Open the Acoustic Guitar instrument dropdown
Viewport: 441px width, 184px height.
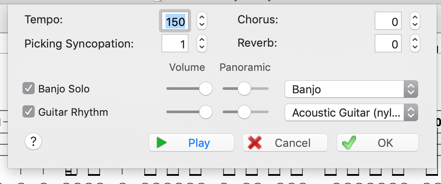[351, 112]
